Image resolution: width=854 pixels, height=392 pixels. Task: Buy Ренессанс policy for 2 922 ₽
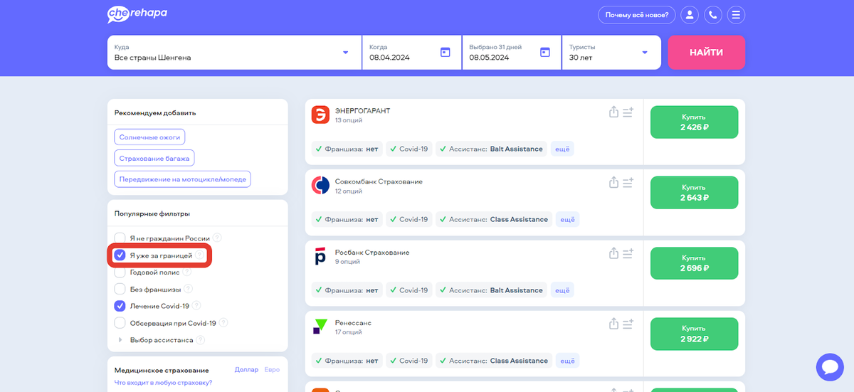pyautogui.click(x=695, y=333)
